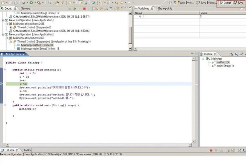Toggle Hide Fields in the Outline toolbar
Viewport: 246px width, 167px height.
click(236, 54)
